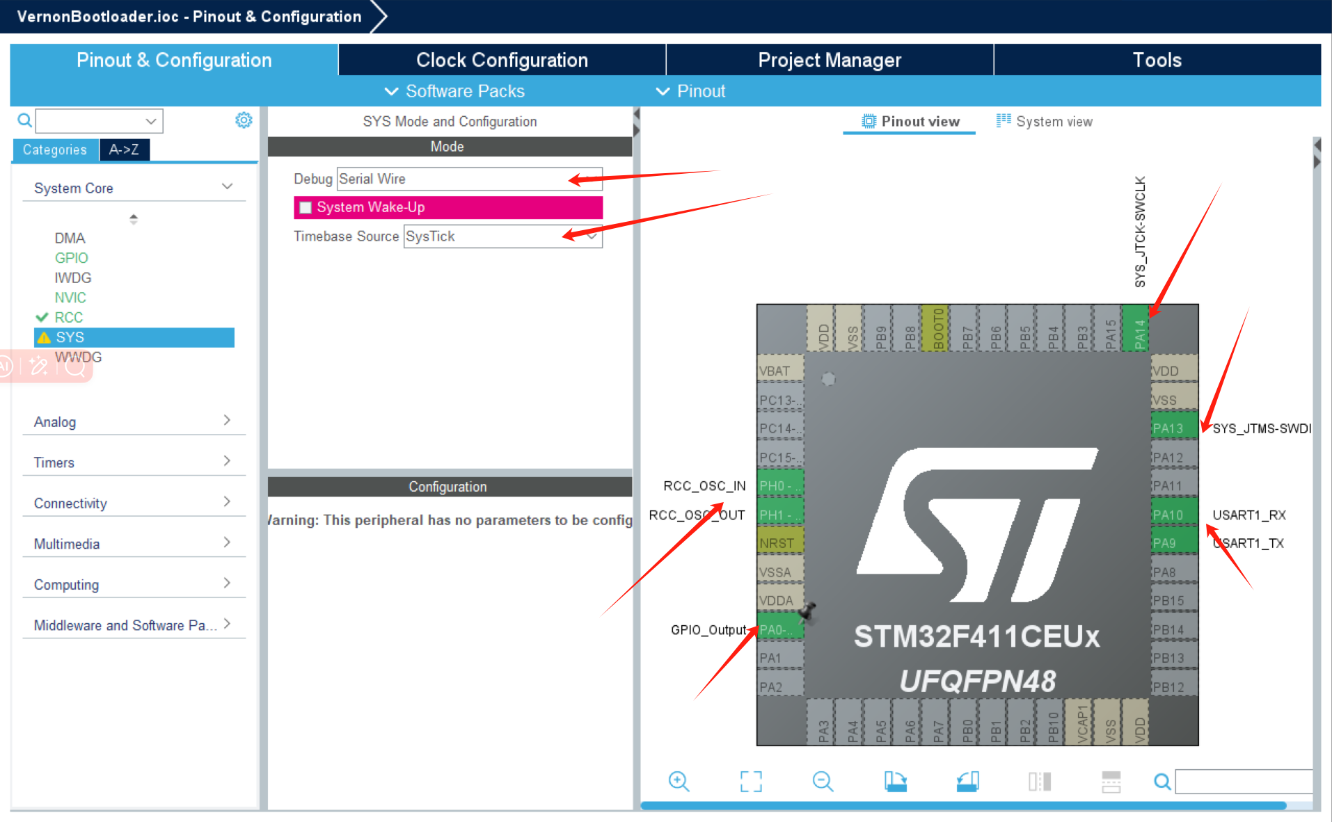This screenshot has height=822, width=1332.
Task: Select the BOOT0 pin on the chip
Action: [x=935, y=328]
